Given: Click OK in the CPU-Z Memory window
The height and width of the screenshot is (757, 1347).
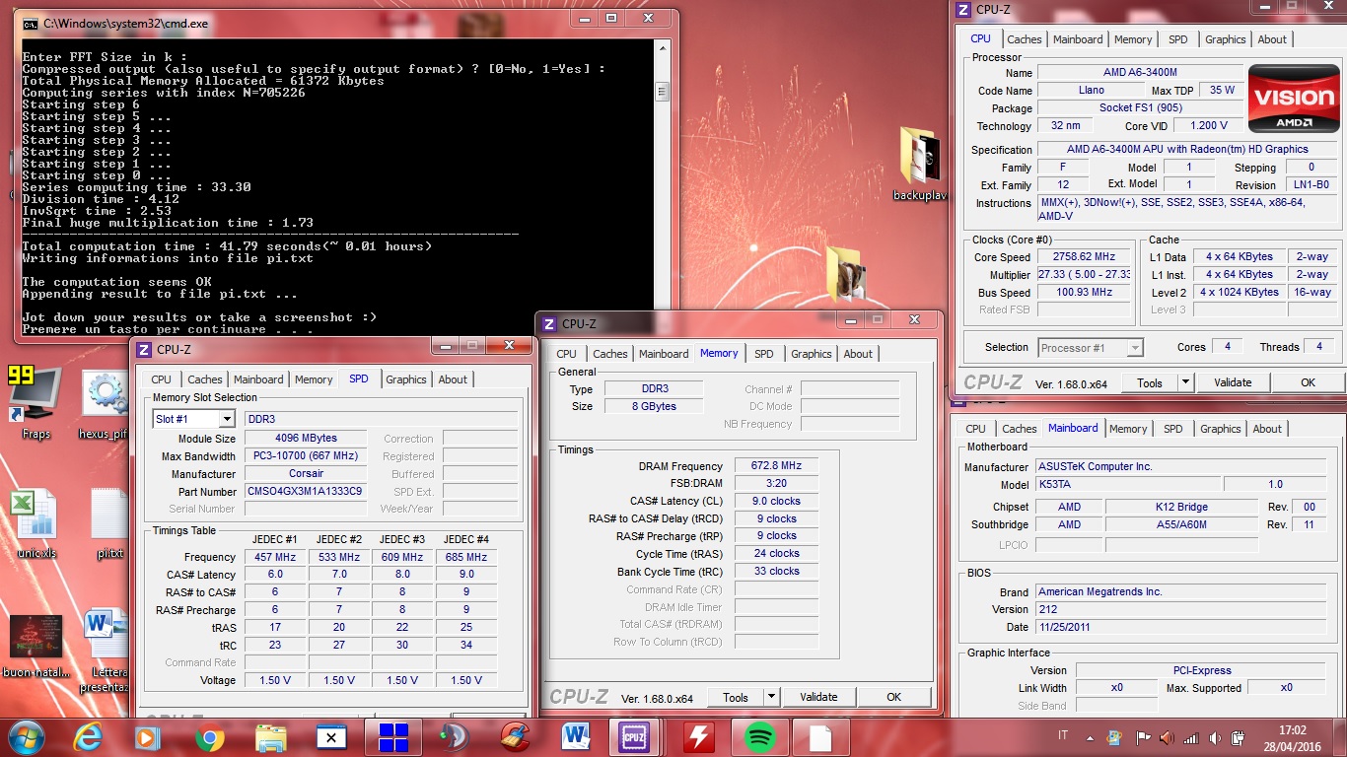Looking at the screenshot, I should (893, 697).
